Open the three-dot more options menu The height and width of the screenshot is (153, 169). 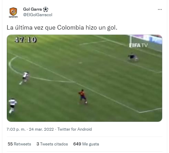[x=160, y=10]
